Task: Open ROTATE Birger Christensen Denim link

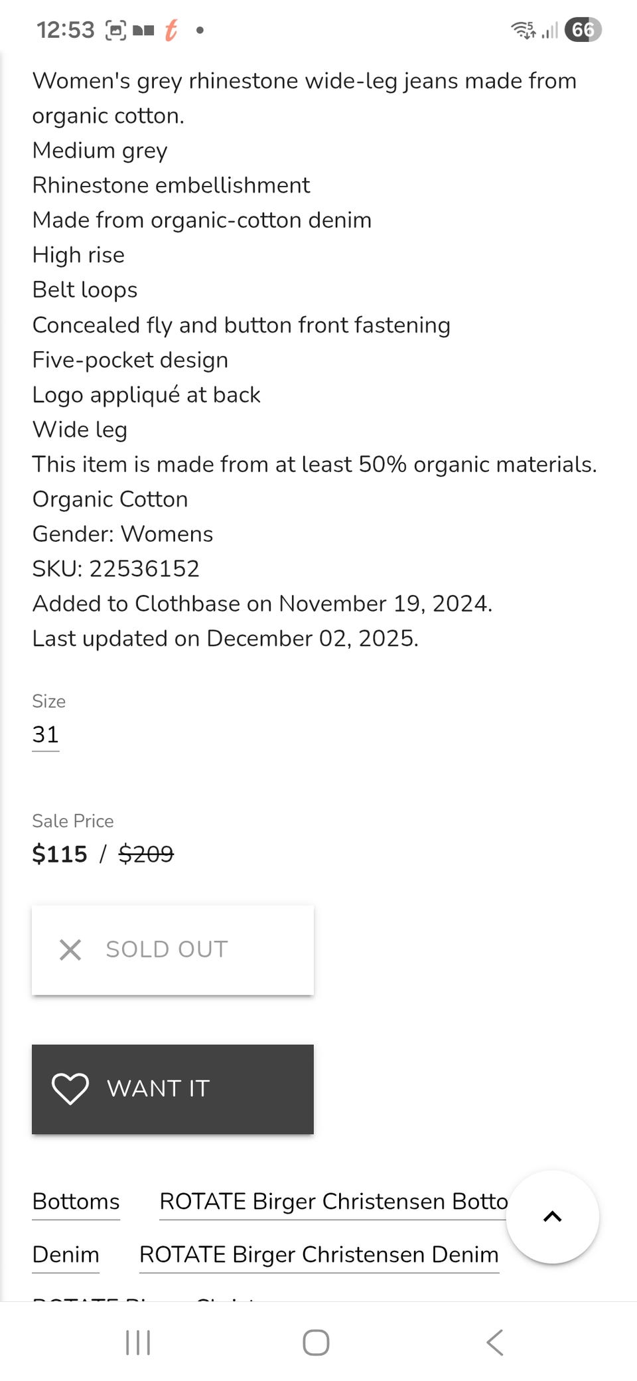Action: [318, 1254]
